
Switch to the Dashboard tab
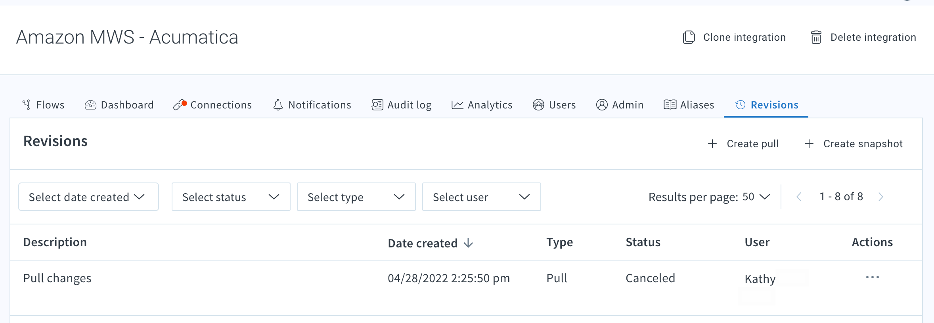click(119, 105)
